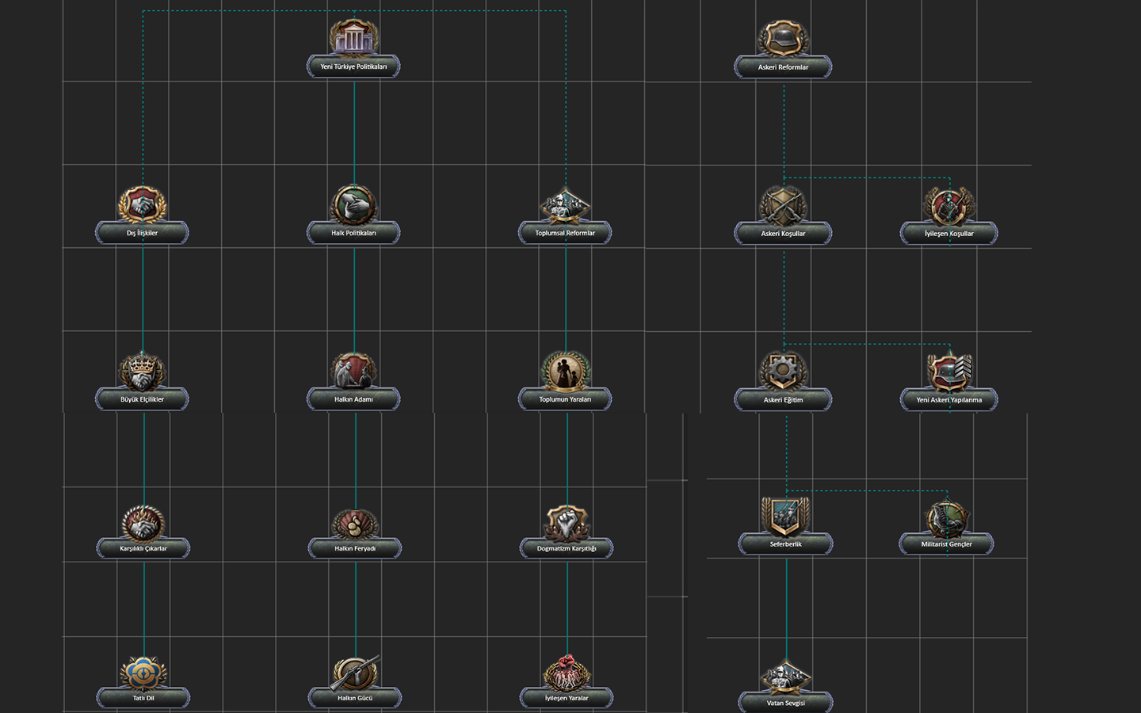Viewport: 1141px width, 713px height.
Task: Click the 'Militarist Gençler' label plate
Action: pyautogui.click(x=946, y=544)
